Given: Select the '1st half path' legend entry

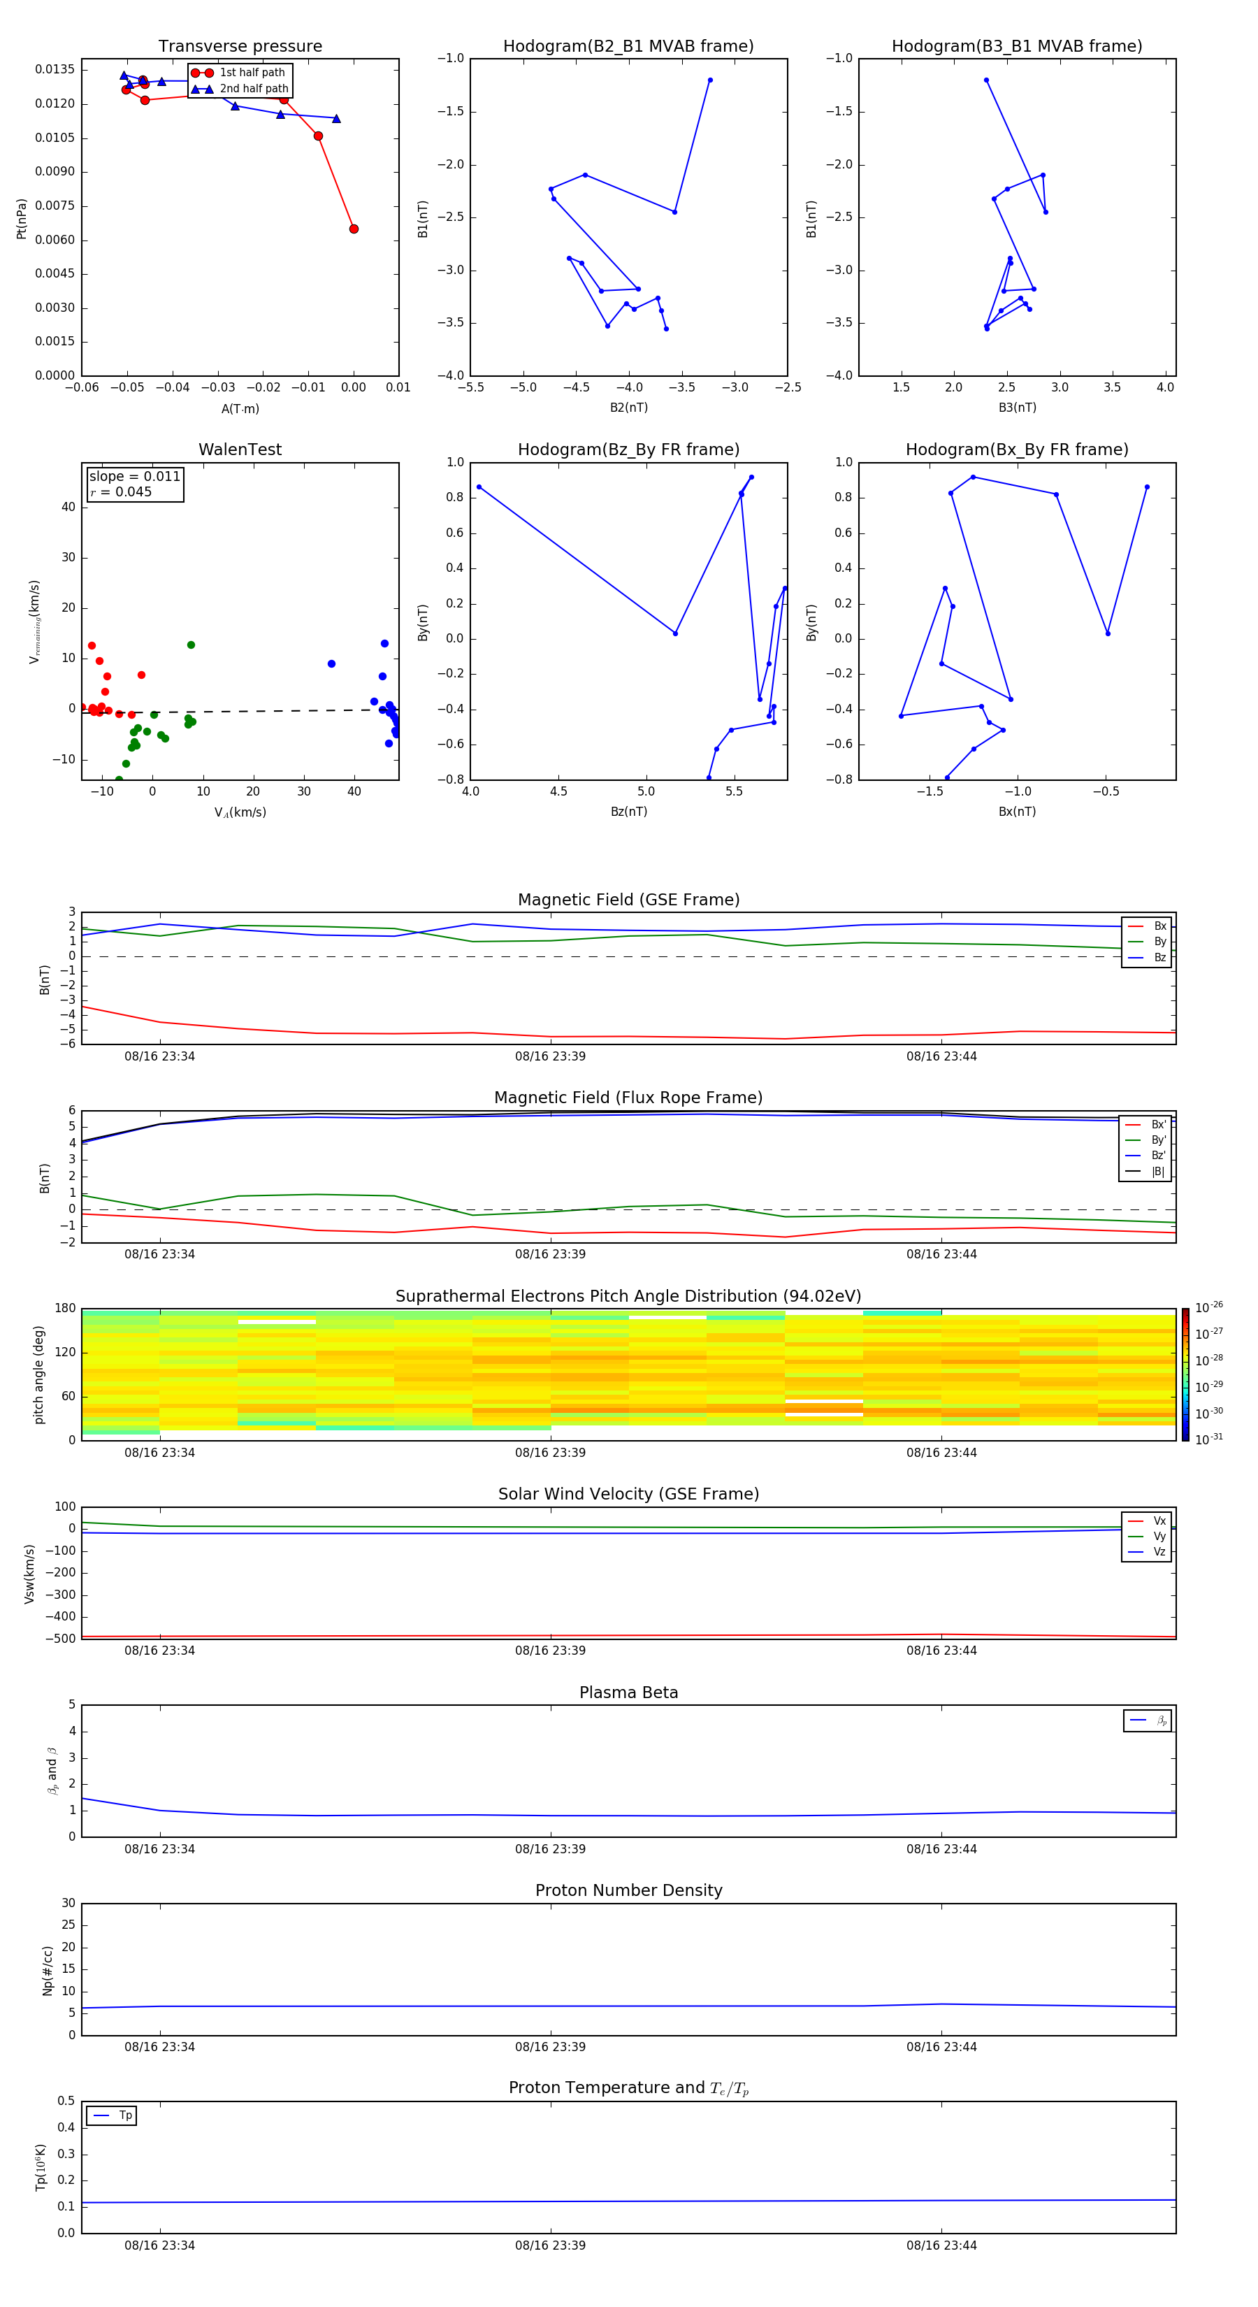Looking at the screenshot, I should [238, 73].
